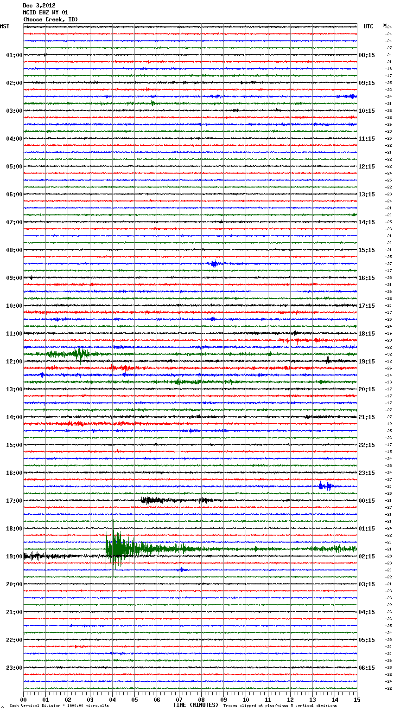The width and height of the screenshot is (394, 712).
Task: Click the 04:15 UTC time label
Action: (367, 612)
